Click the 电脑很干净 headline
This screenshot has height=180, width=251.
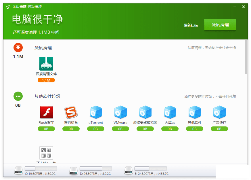pos(37,19)
